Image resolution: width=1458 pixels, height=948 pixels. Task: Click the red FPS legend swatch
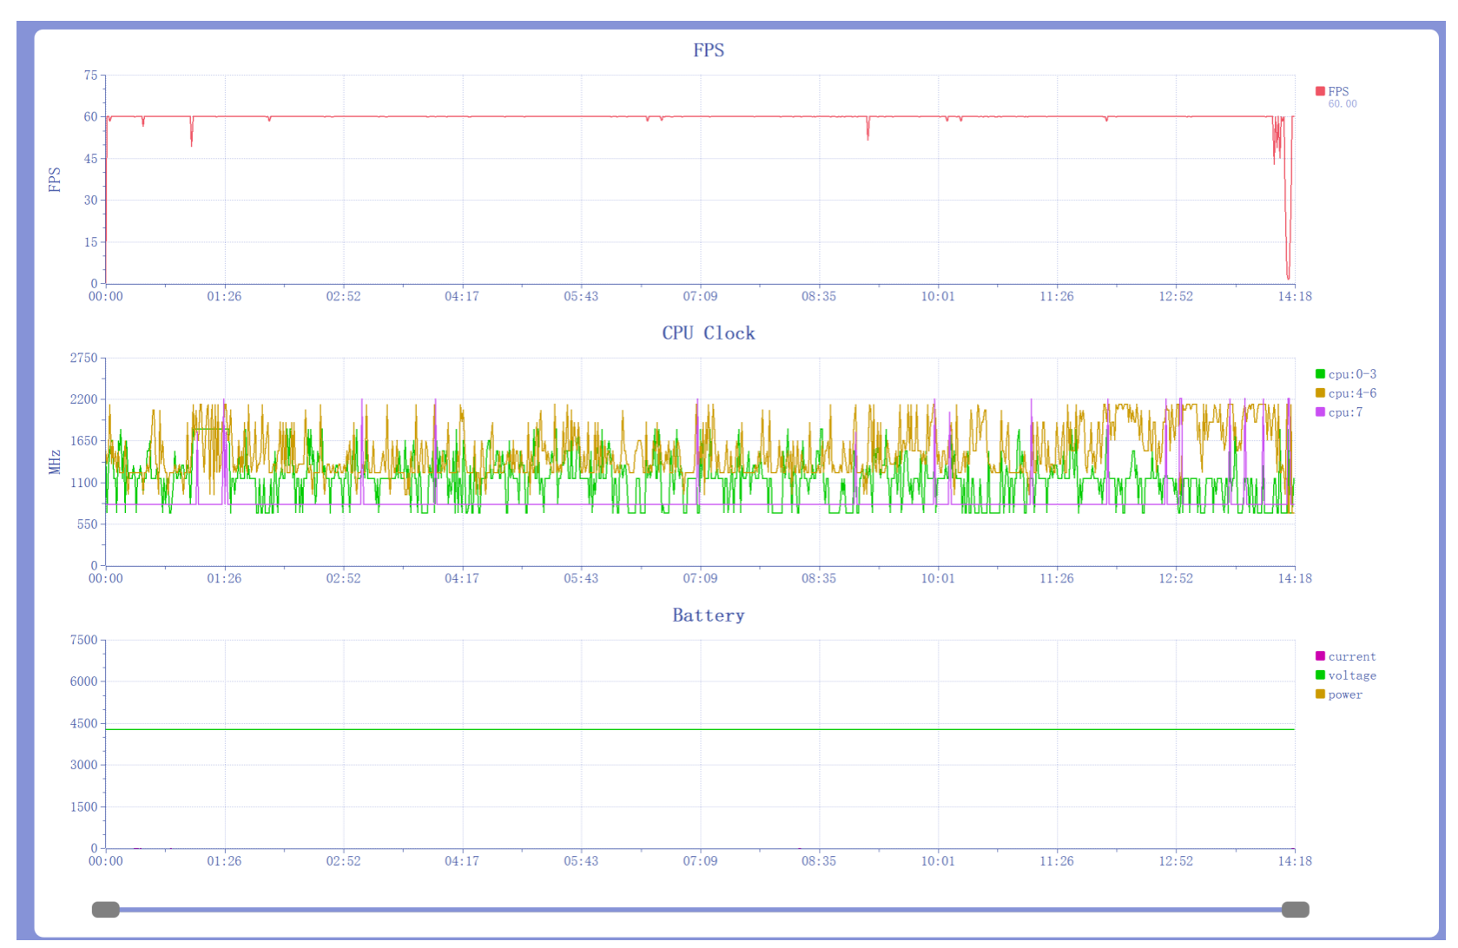coord(1320,91)
